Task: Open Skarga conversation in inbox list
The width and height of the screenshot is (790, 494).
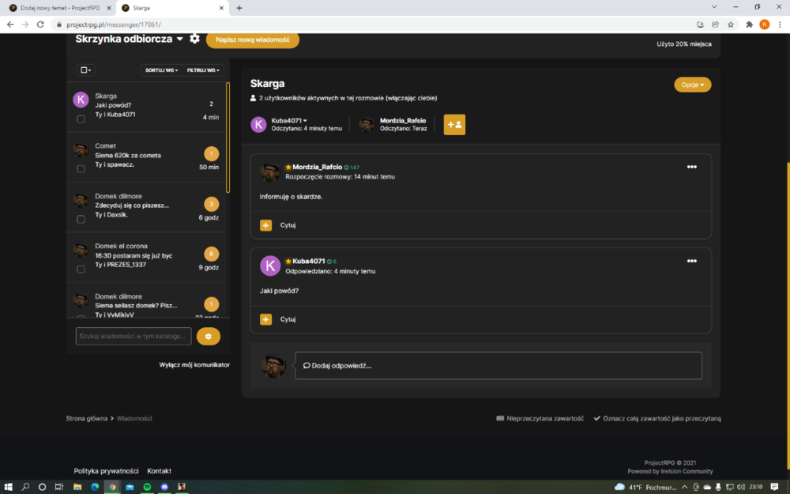Action: (147, 107)
